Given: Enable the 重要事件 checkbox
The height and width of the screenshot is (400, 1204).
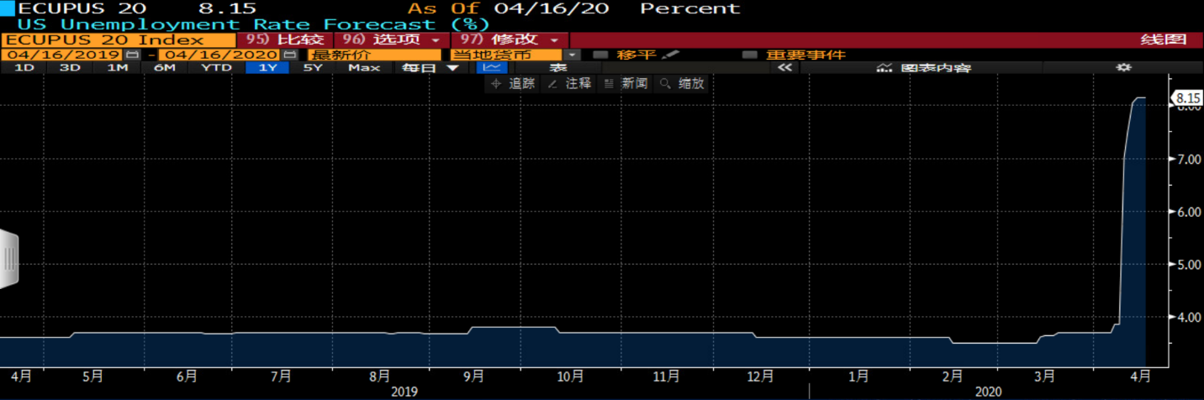Looking at the screenshot, I should (x=749, y=55).
